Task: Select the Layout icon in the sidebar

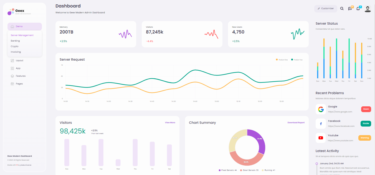Action: point(12,60)
